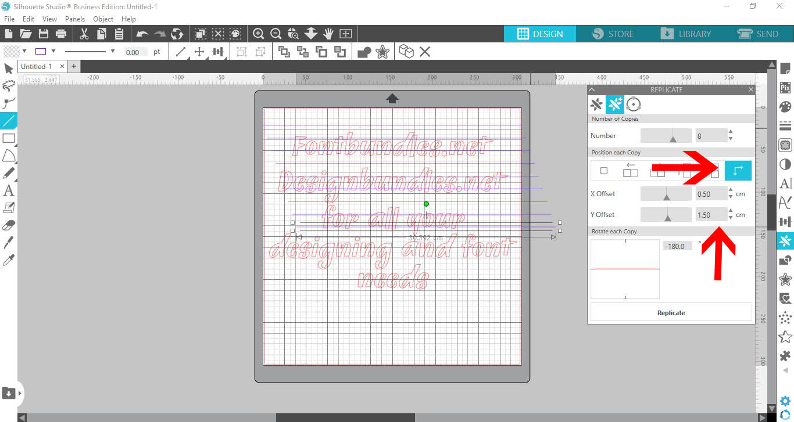Fit the page to the window
This screenshot has width=794, height=422.
pyautogui.click(x=346, y=34)
